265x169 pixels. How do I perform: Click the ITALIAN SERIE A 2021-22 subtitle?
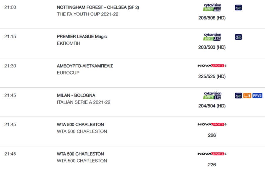click(x=84, y=102)
